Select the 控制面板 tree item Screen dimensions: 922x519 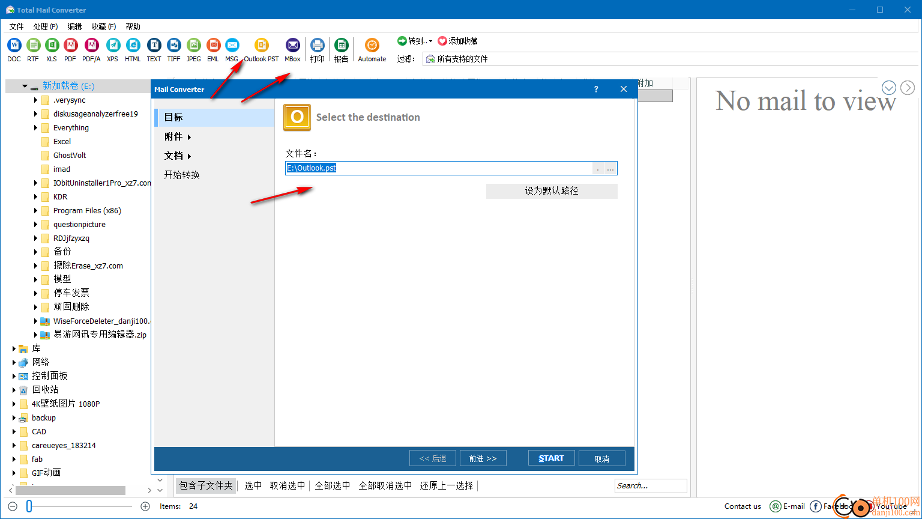click(x=50, y=376)
